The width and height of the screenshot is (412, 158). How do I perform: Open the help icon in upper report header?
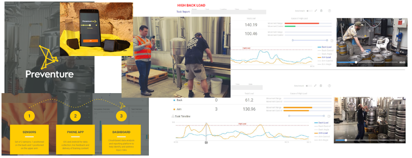(330, 11)
